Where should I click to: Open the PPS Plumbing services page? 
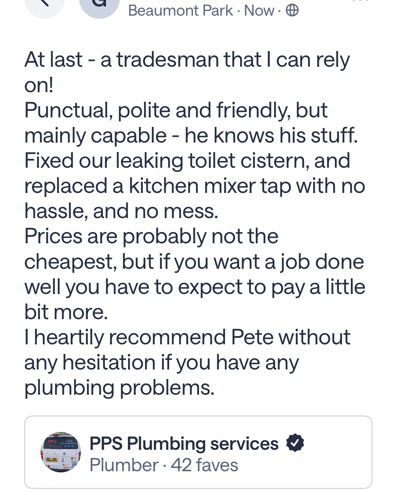pyautogui.click(x=184, y=443)
